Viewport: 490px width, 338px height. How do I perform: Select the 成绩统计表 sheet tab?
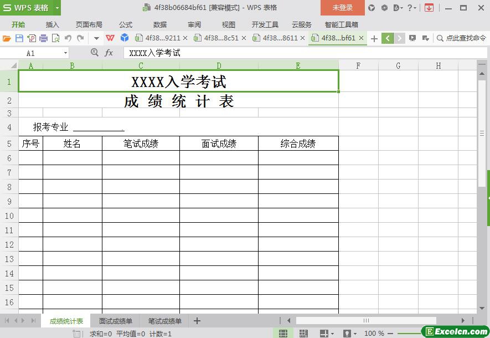[x=66, y=321]
